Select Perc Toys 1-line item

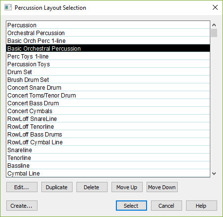[x=108, y=56]
